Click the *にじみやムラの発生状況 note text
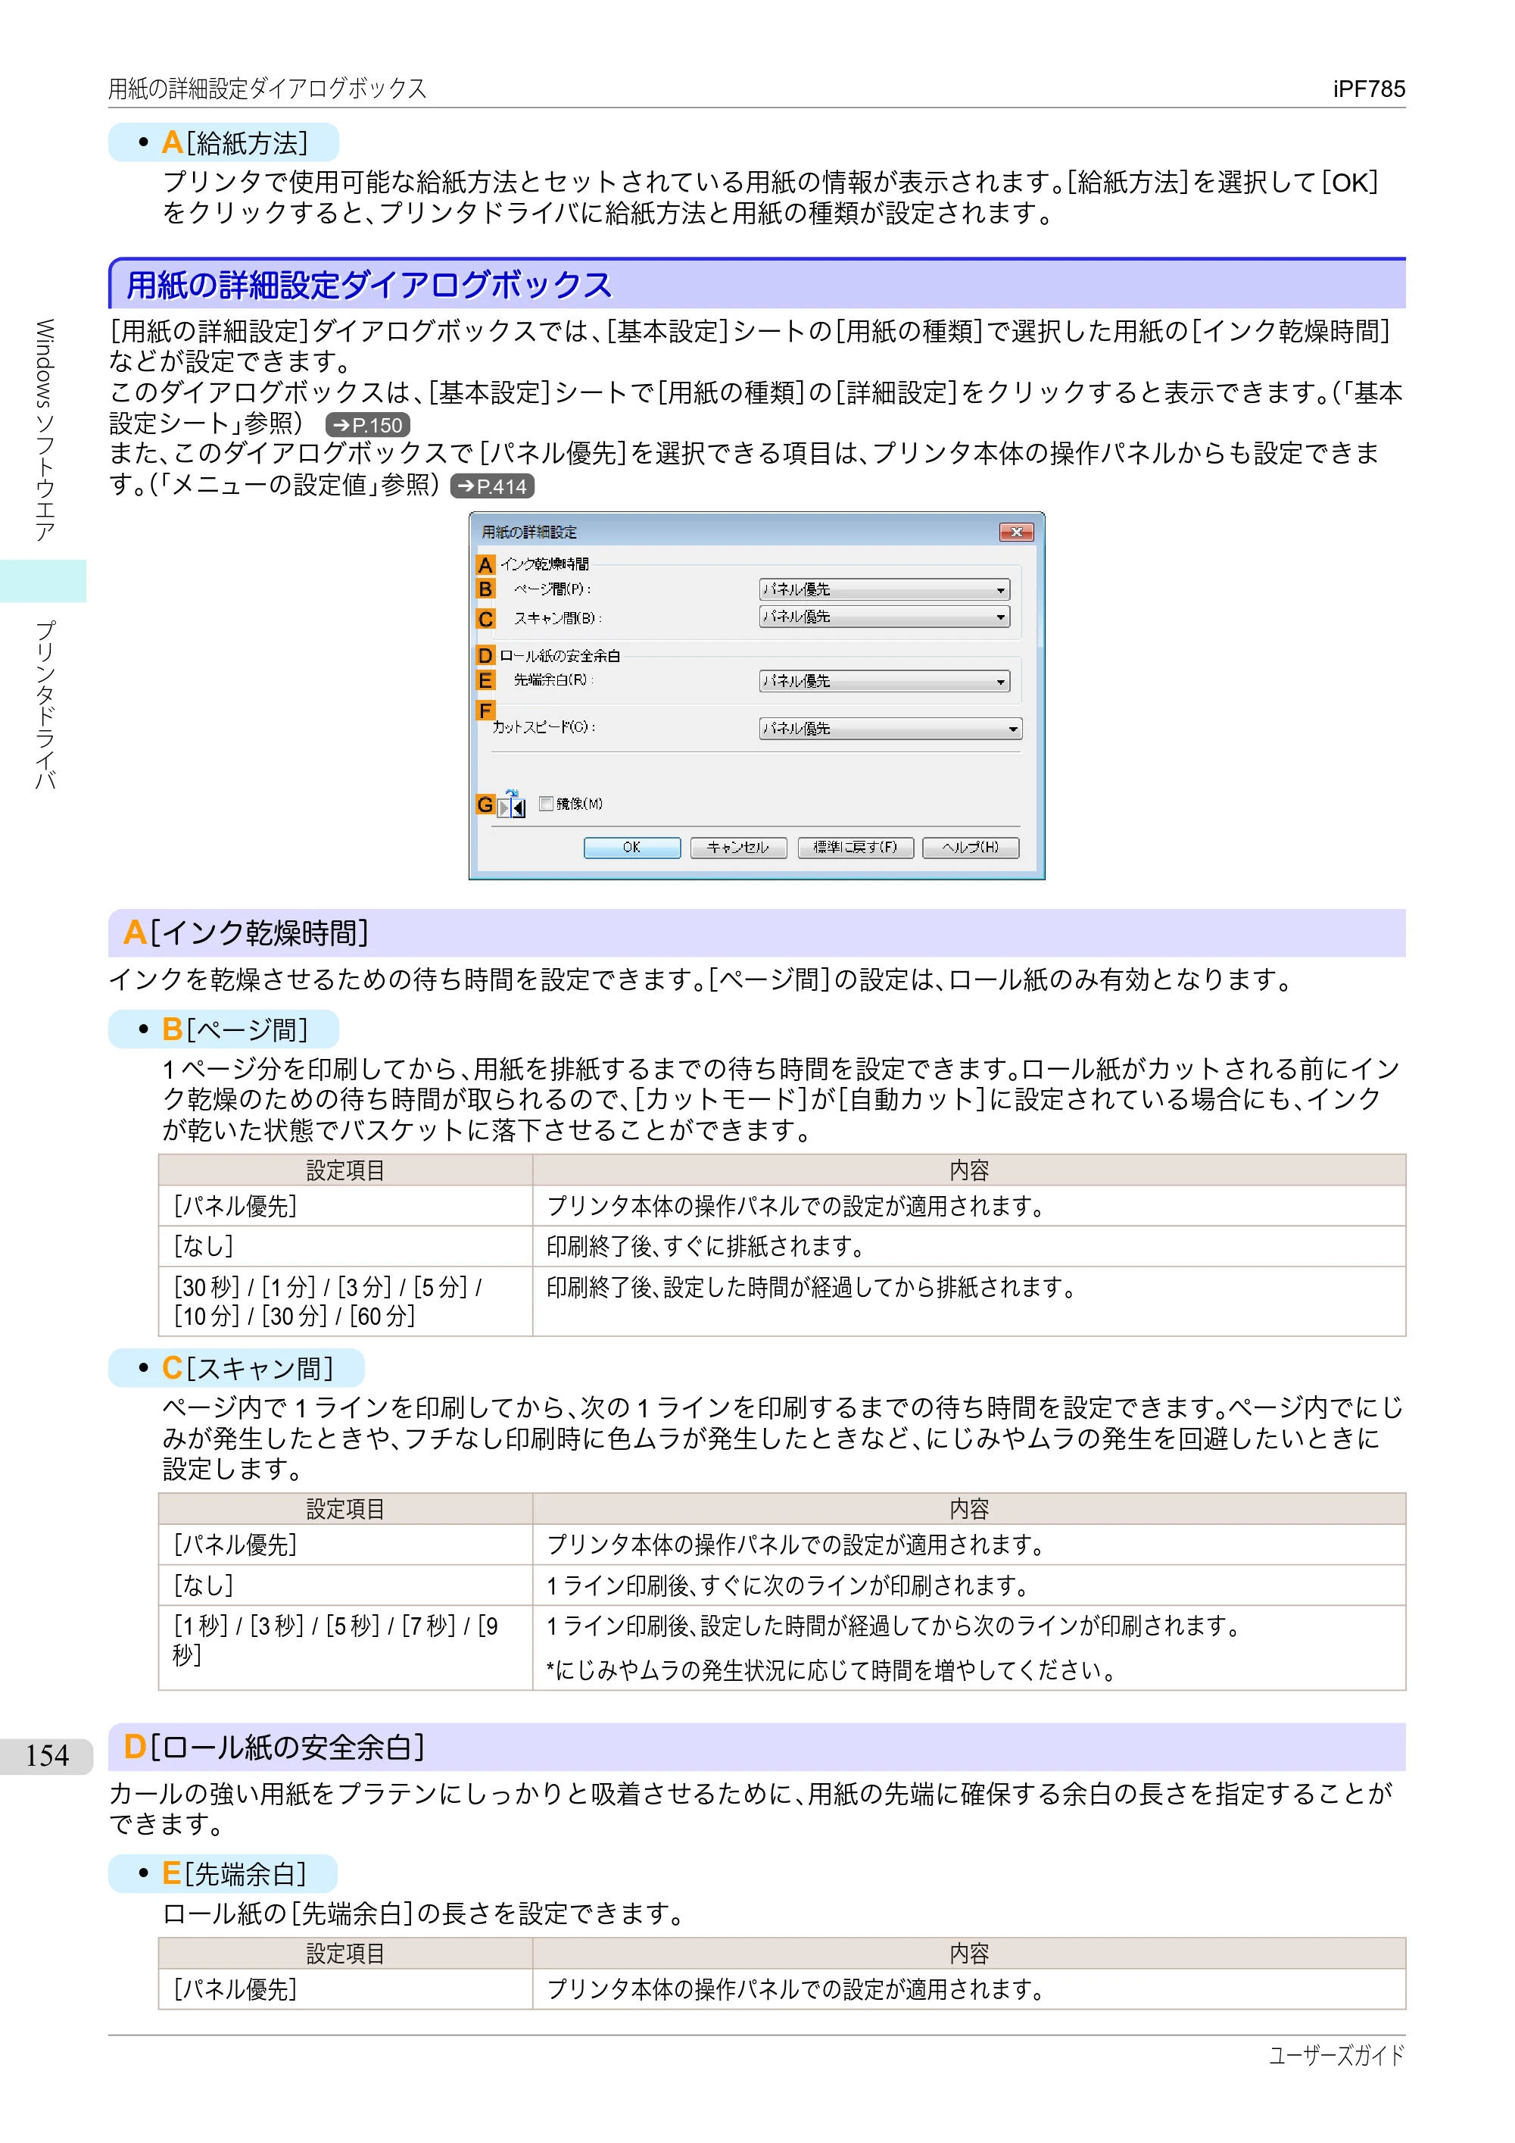Image resolution: width=1515 pixels, height=2143 pixels. point(832,1670)
